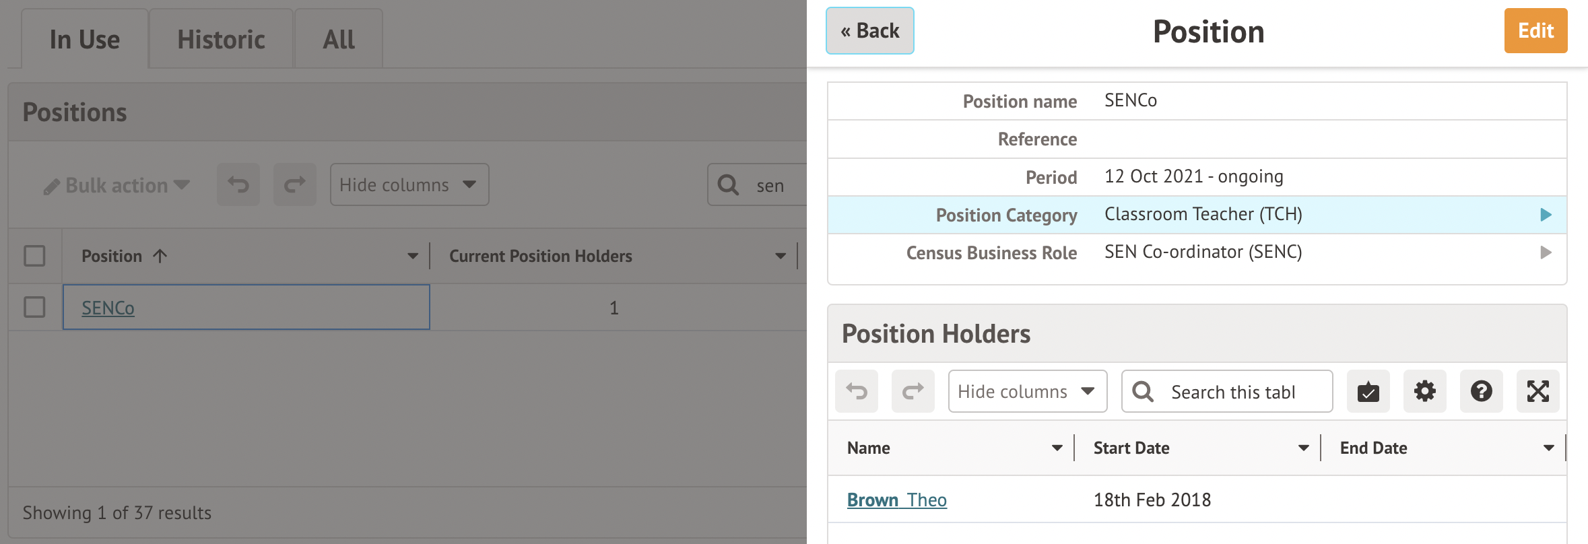Viewport: 1588px width, 544px height.
Task: Open Start Date column dropdown arrow
Action: 1303,448
